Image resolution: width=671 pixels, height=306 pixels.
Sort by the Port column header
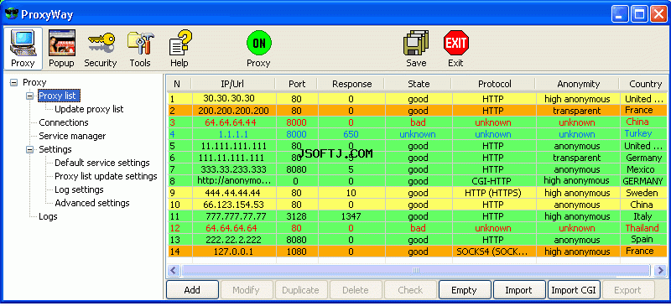point(297,84)
